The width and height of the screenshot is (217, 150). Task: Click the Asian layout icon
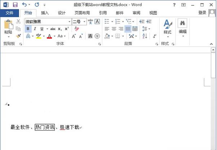click(131, 36)
